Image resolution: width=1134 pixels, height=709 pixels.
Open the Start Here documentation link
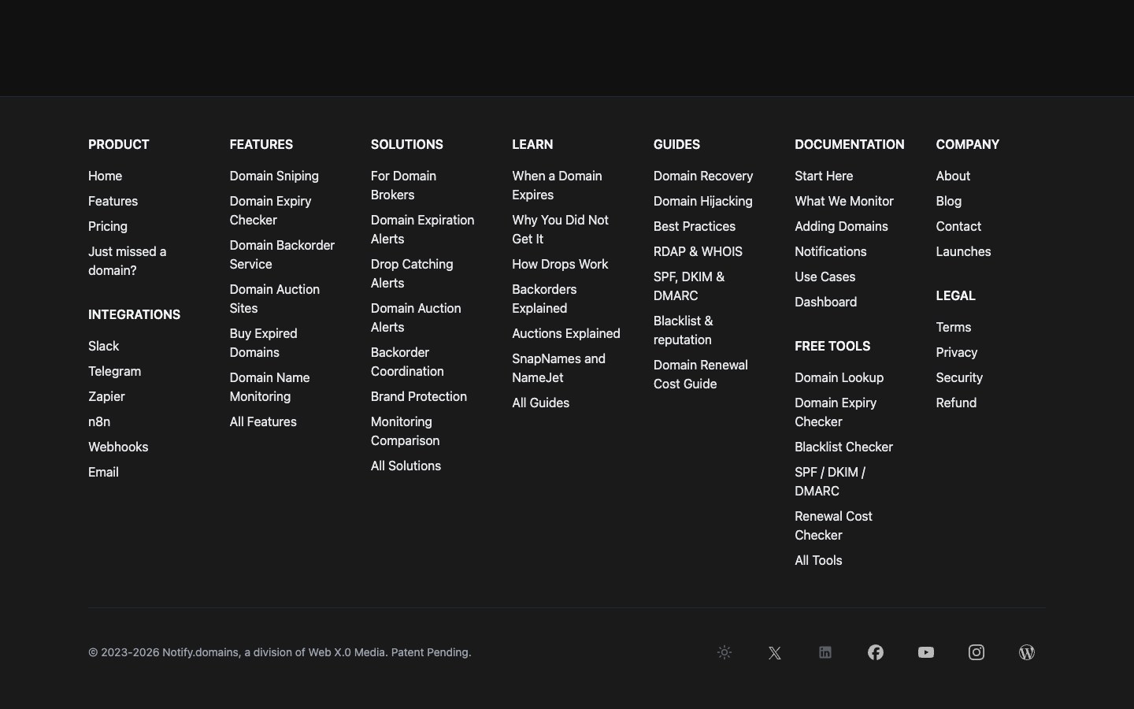pos(824,176)
